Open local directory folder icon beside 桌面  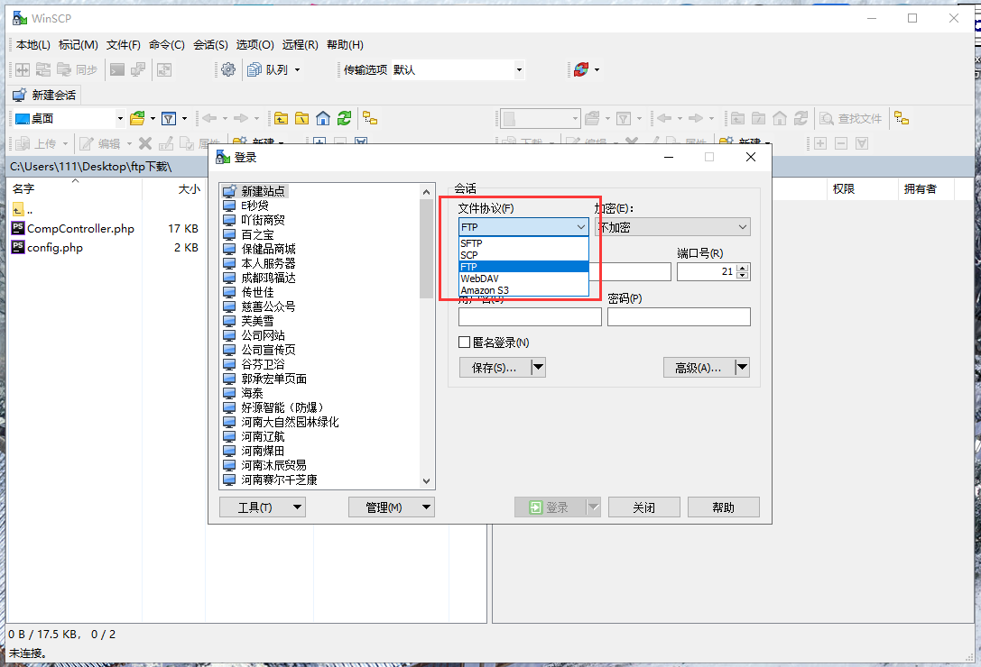(x=138, y=118)
